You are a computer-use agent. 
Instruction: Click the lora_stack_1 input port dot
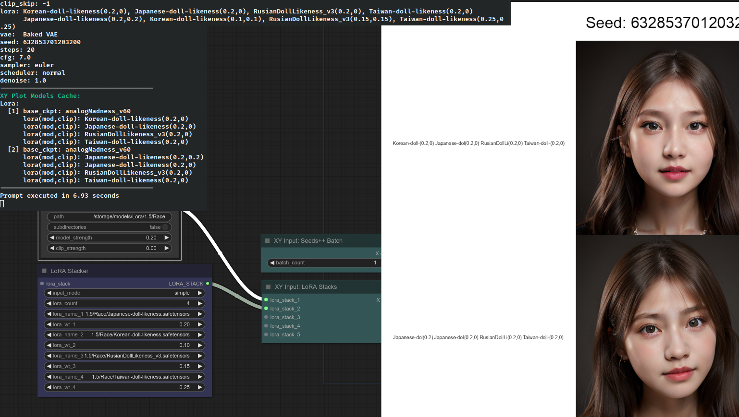[265, 300]
